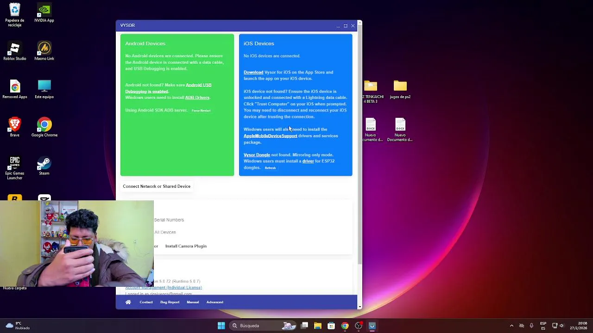Click Install Camera Plugin button
Viewport: 593px width, 333px height.
click(186, 246)
